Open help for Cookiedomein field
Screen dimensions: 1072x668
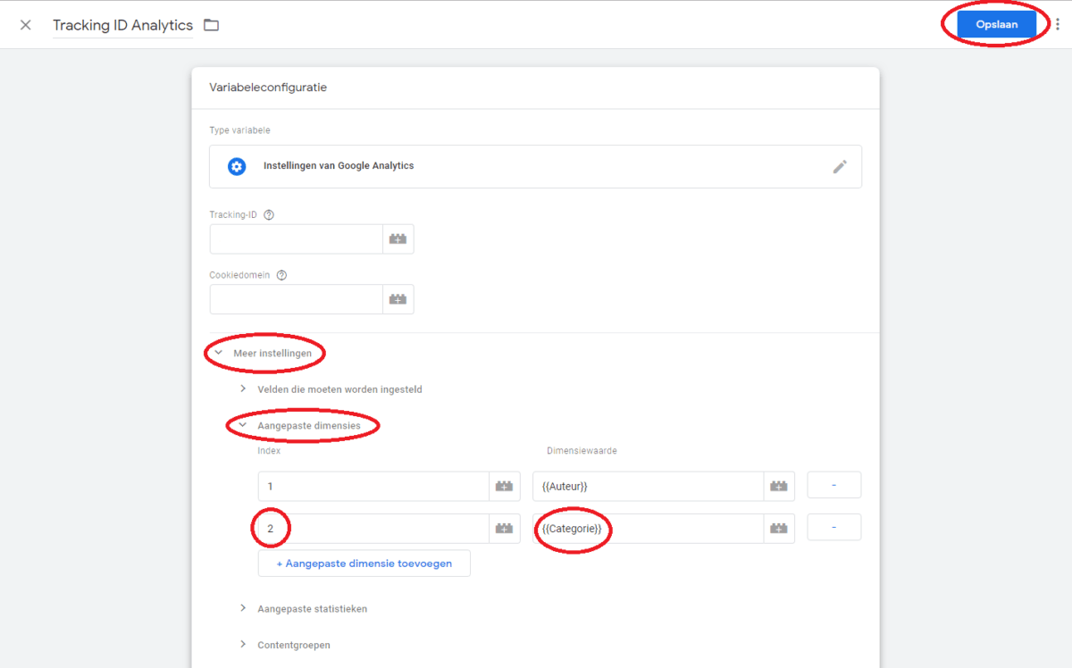[281, 275]
